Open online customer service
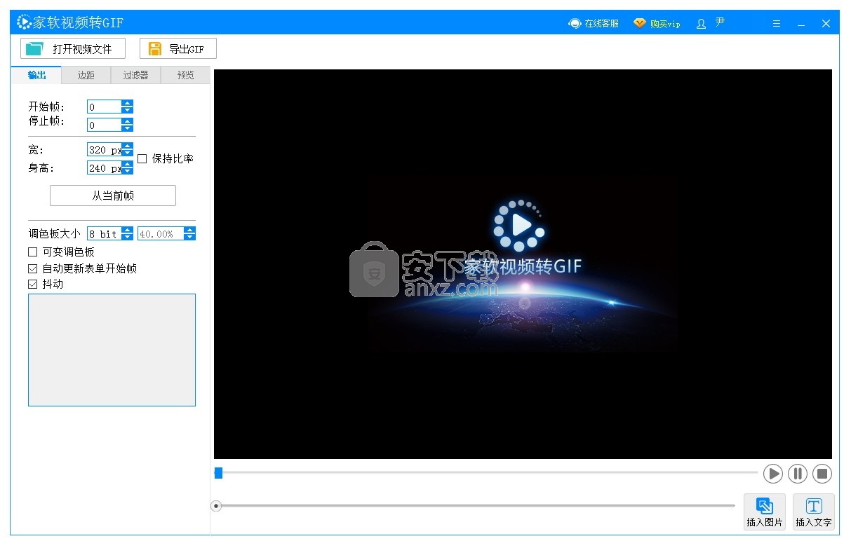Image resolution: width=851 pixels, height=541 pixels. 575,23
